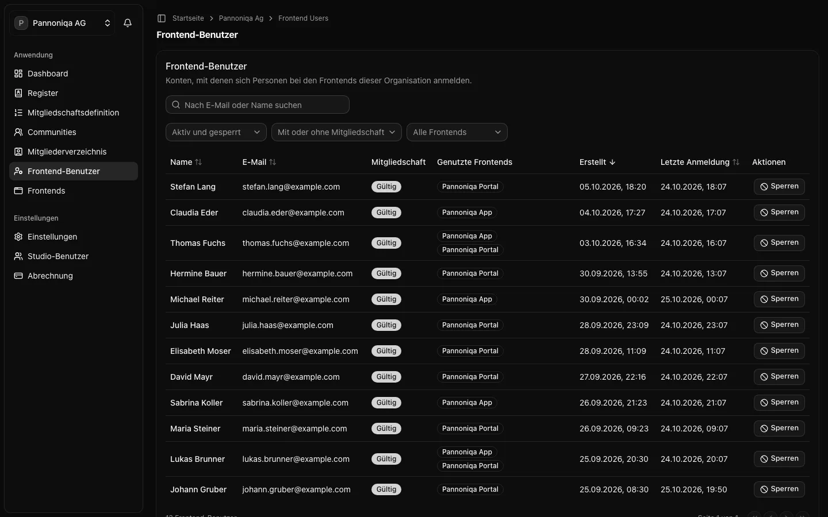
Task: Click email stefan.lang@example.com
Action: (291, 187)
